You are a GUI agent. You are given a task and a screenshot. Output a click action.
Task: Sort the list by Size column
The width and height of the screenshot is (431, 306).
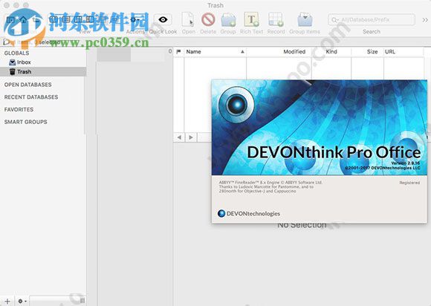pyautogui.click(x=372, y=52)
